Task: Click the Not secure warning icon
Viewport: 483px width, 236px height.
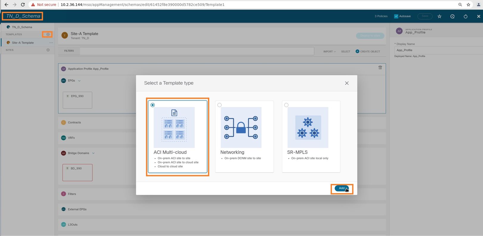Action: tap(33, 5)
